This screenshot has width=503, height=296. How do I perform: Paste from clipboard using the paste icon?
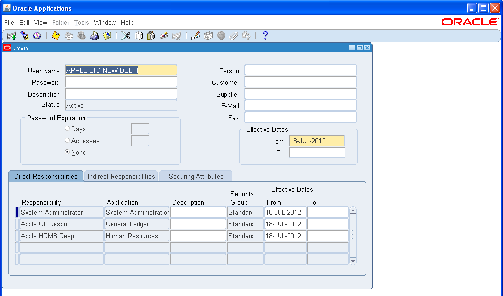150,35
